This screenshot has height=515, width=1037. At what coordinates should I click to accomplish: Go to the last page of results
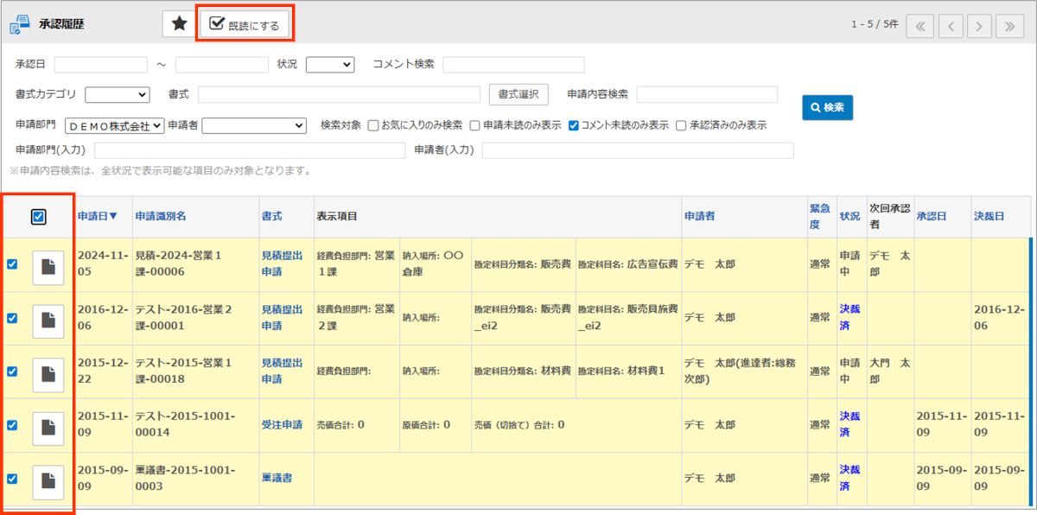click(x=1009, y=25)
